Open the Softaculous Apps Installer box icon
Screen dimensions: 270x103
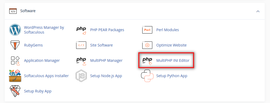15,76
